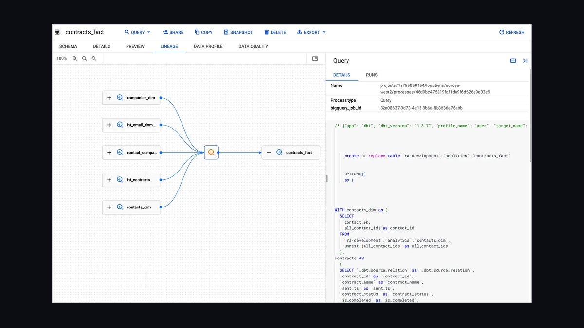This screenshot has width=584, height=328.
Task: Open the Export dropdown menu
Action: point(311,32)
